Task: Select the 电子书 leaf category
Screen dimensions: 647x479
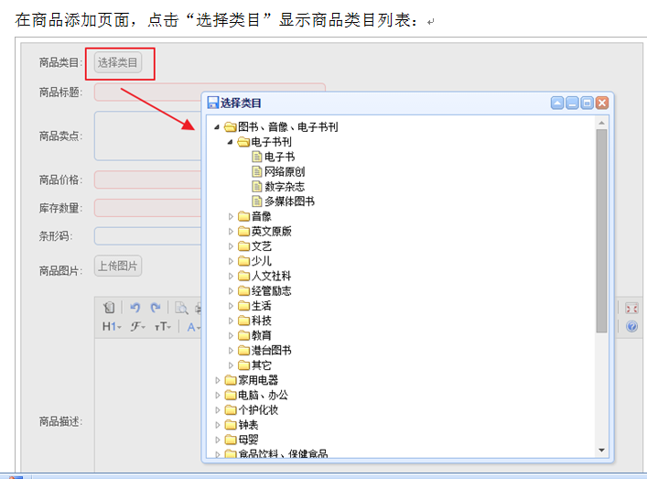Action: [x=279, y=157]
